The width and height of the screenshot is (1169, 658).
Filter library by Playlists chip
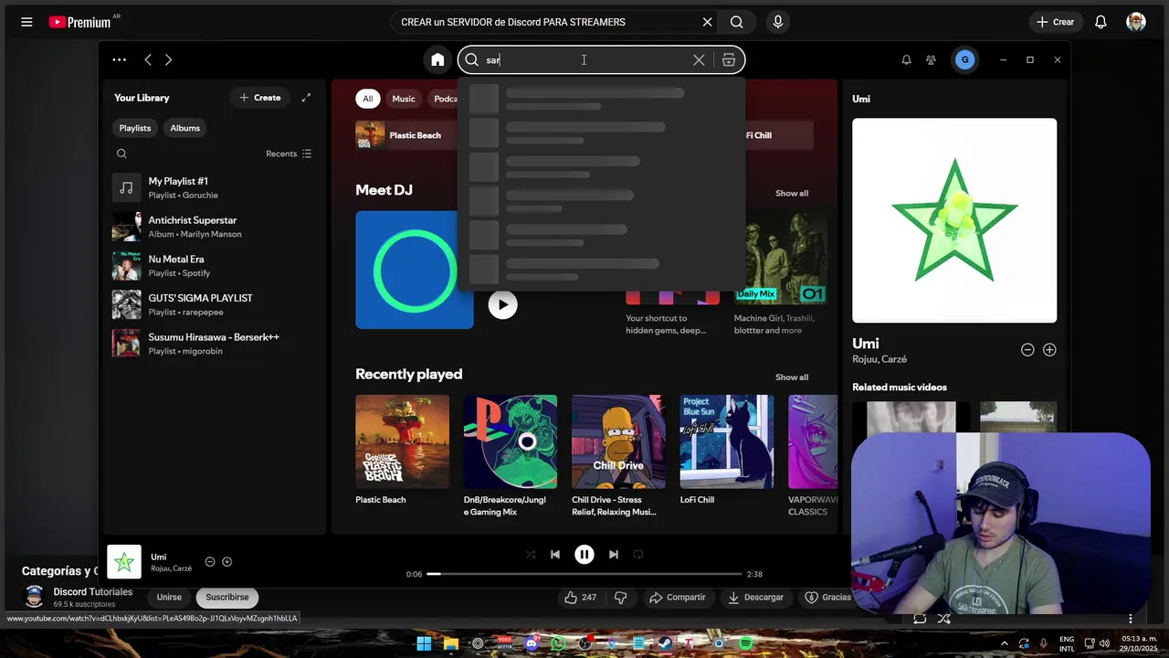coord(135,128)
